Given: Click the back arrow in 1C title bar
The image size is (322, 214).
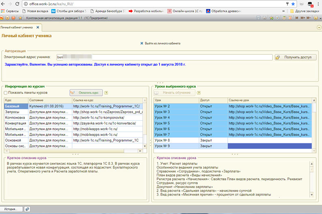Looking at the screenshot, I should (x=14, y=18).
